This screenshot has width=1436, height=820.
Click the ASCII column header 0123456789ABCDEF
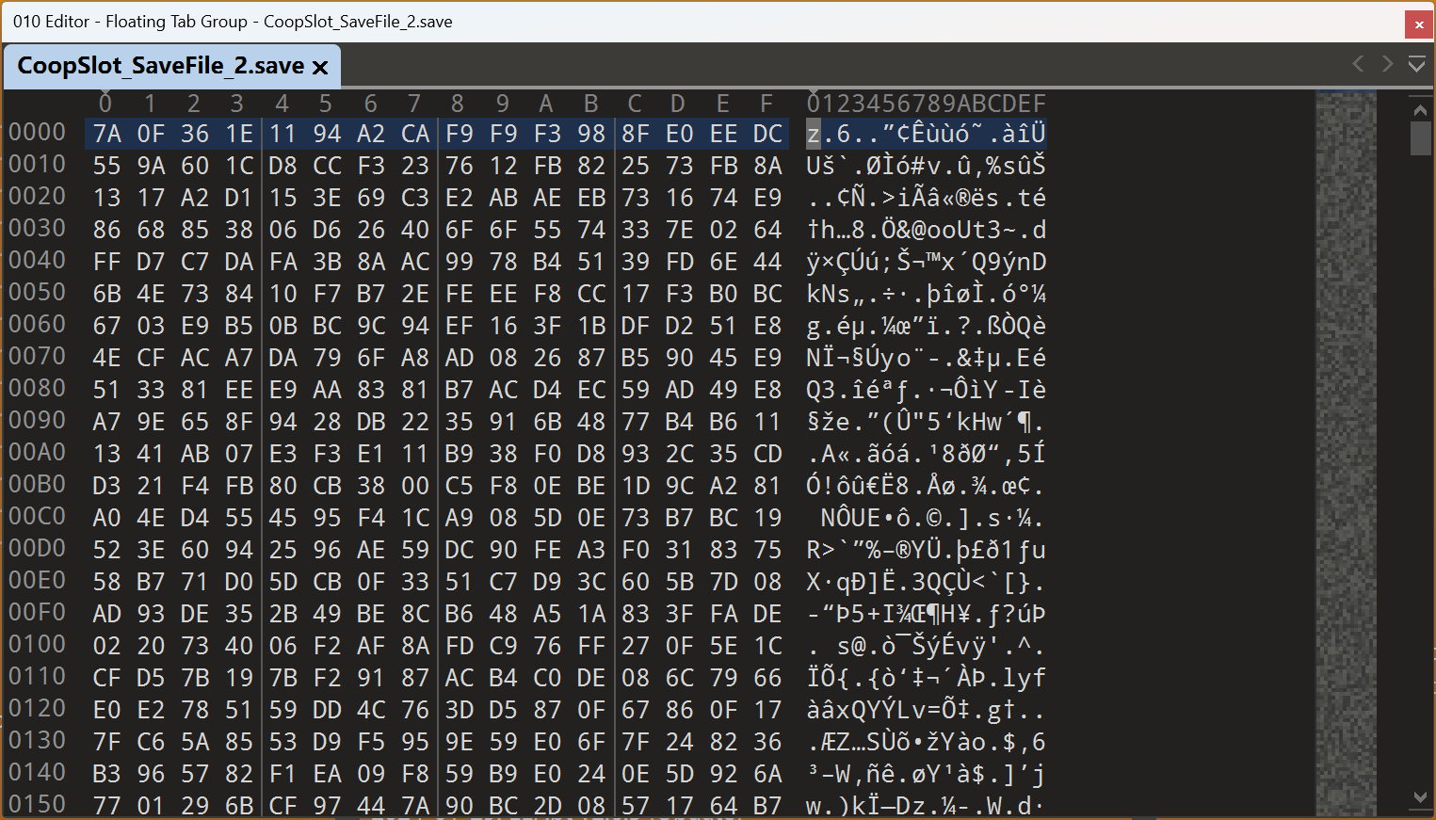926,103
